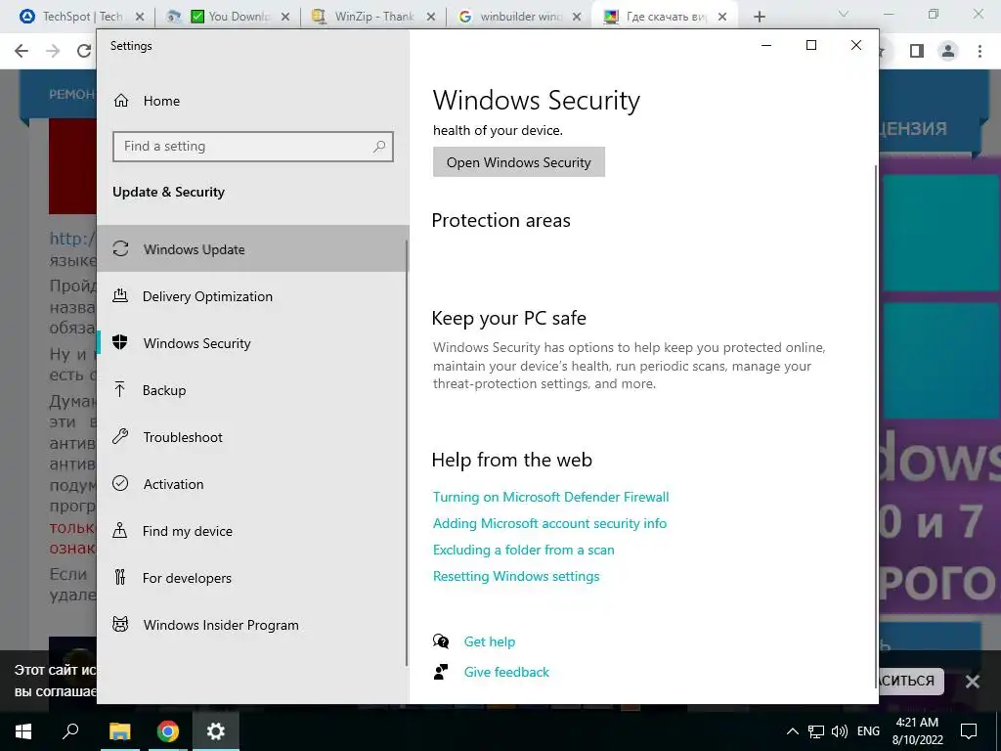
Task: Open For developers page
Action: point(251,577)
